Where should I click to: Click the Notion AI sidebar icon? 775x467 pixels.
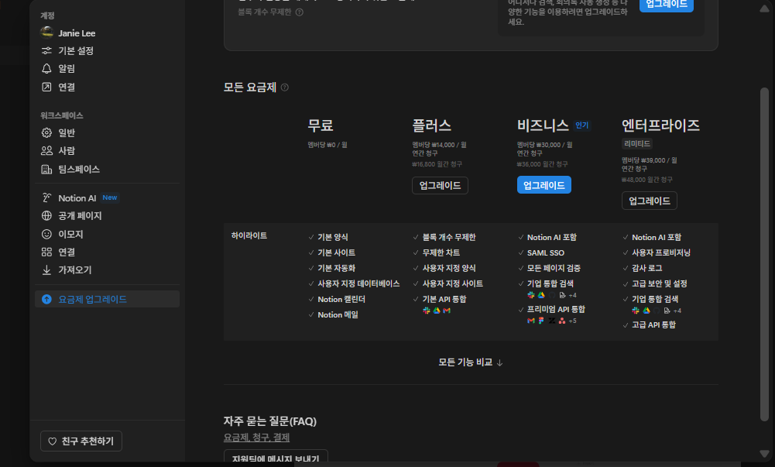coord(46,197)
